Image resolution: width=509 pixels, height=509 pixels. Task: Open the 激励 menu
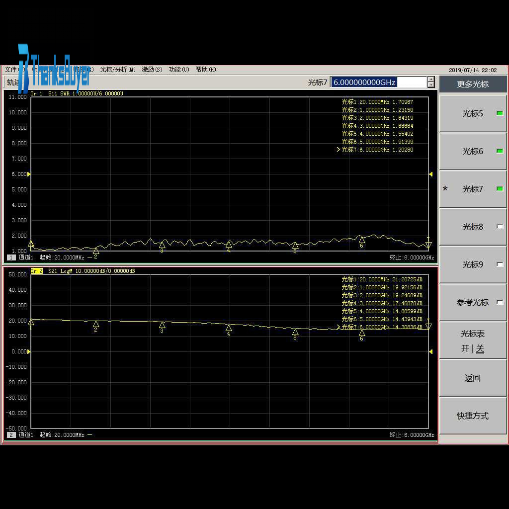(152, 70)
